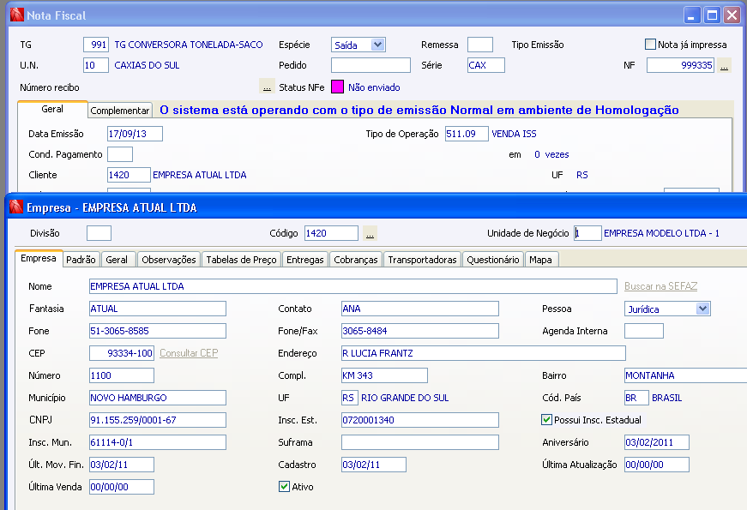Open NF number lookup ellipsis button

tap(724, 65)
